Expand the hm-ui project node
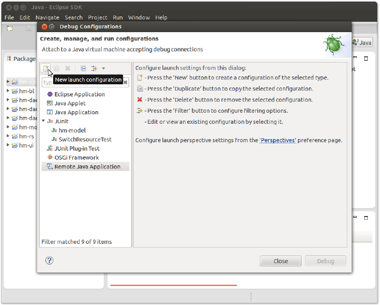The height and width of the screenshot is (305, 380). click(x=8, y=145)
